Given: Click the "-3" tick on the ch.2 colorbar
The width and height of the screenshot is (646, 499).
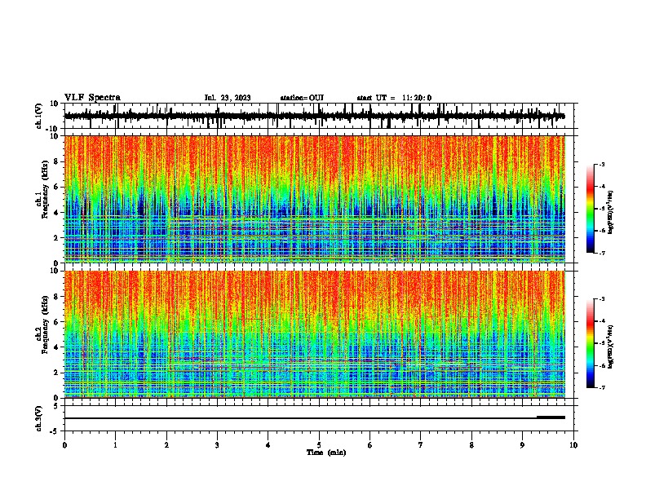Looking at the screenshot, I should [x=601, y=299].
